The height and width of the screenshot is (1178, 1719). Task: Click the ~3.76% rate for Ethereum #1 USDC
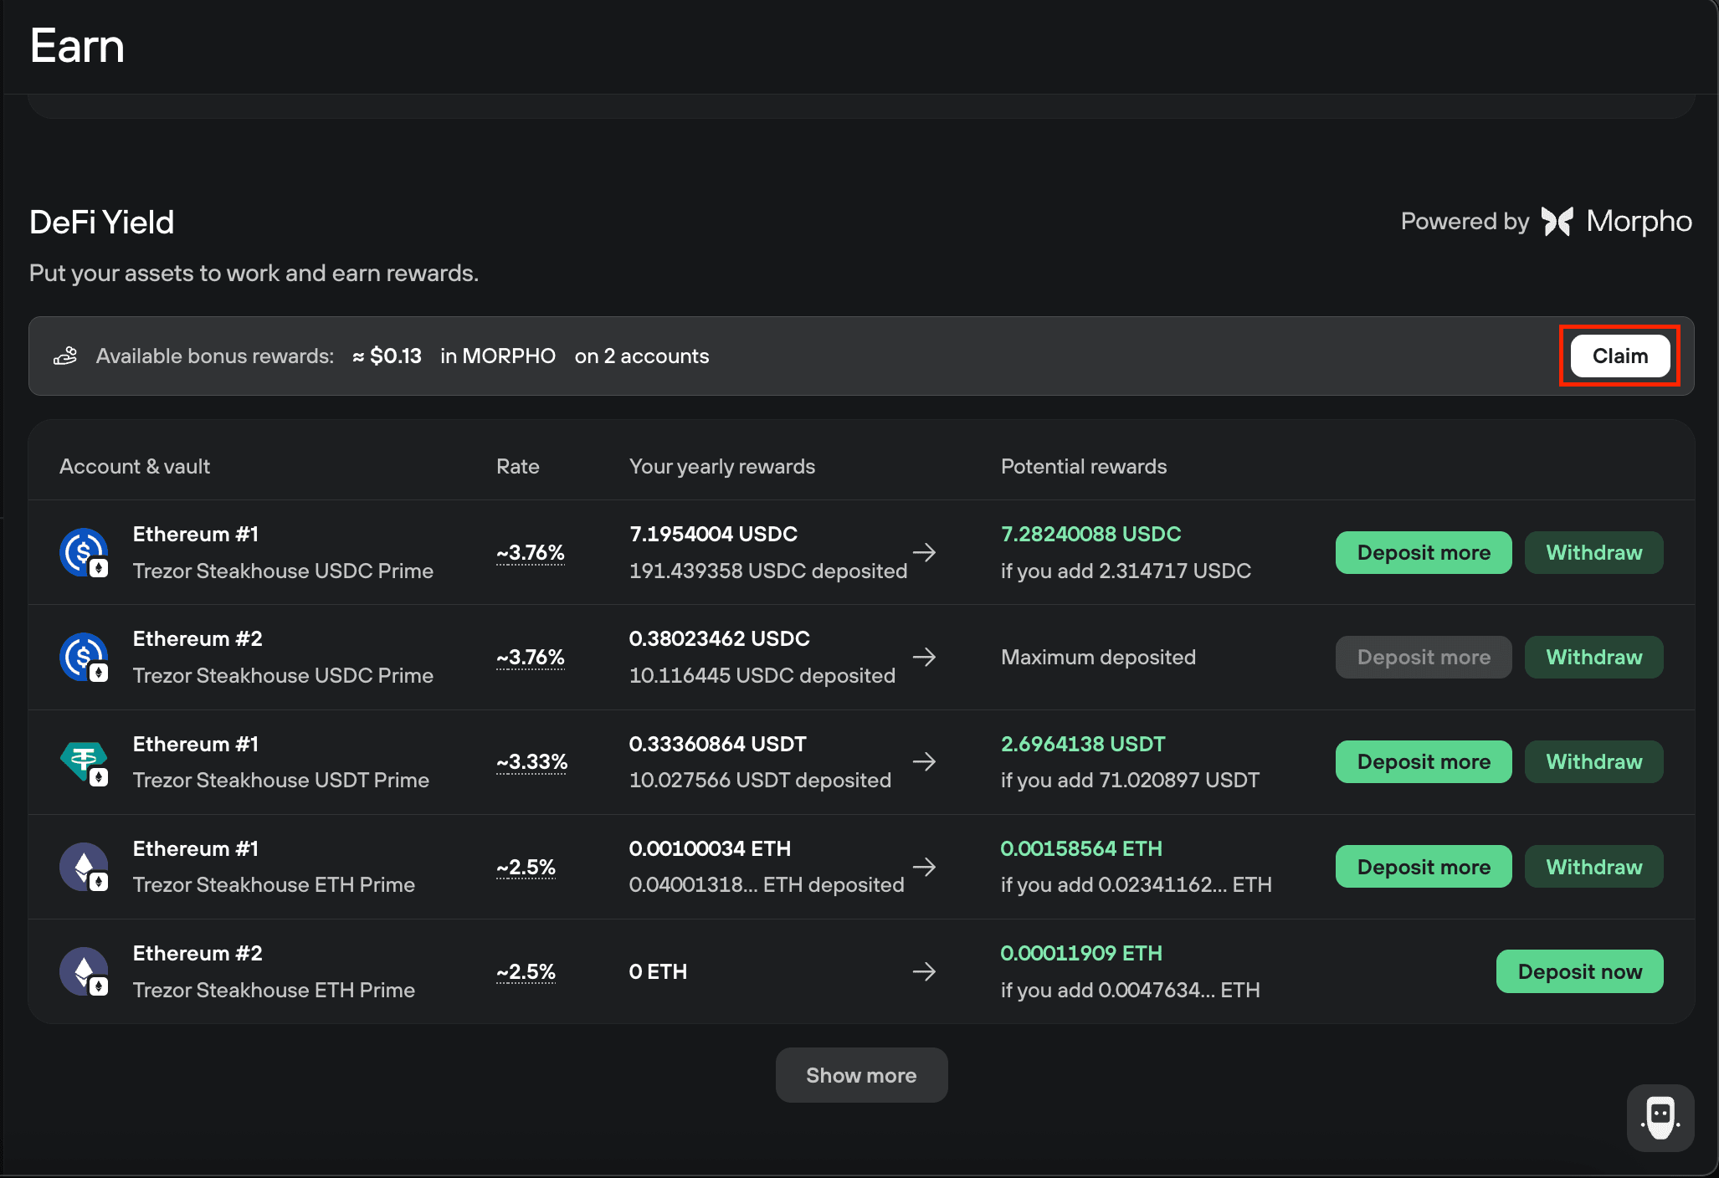click(531, 552)
